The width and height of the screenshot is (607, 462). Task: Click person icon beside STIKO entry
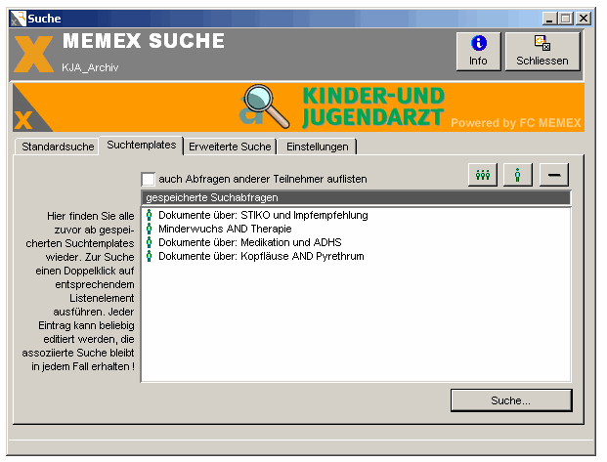[x=150, y=215]
